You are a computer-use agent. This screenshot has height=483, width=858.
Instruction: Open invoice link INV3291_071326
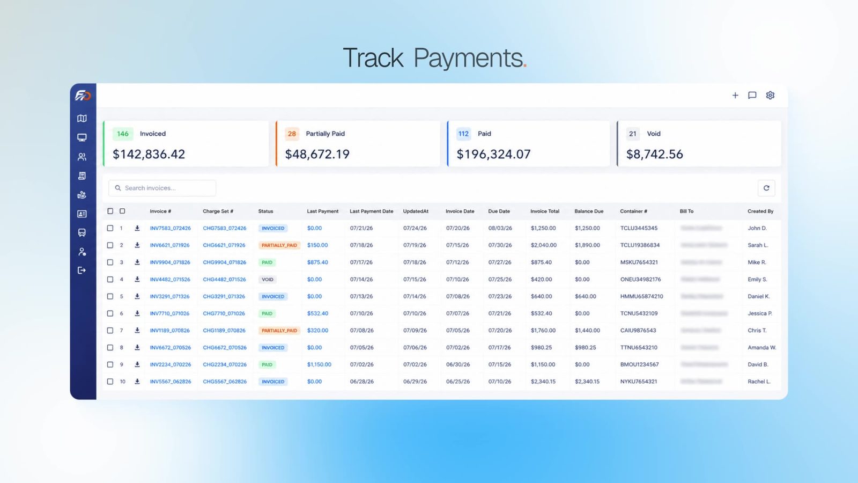tap(170, 296)
